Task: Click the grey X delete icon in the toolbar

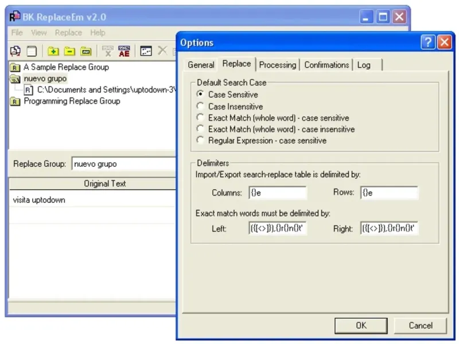Action: point(162,50)
